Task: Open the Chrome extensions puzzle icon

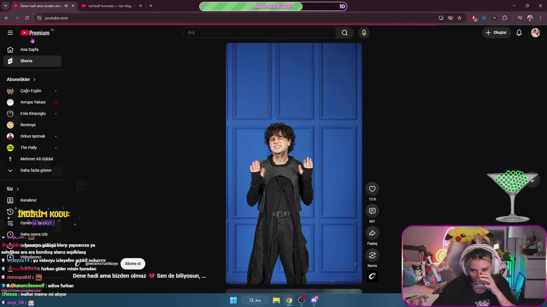Action: pyautogui.click(x=505, y=18)
